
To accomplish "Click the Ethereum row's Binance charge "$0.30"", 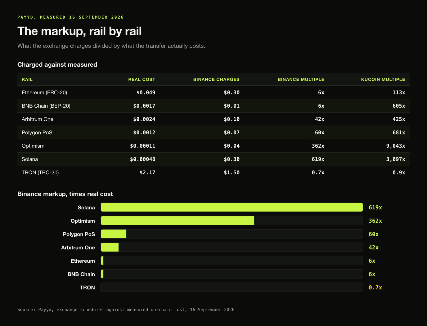I will click(232, 92).
